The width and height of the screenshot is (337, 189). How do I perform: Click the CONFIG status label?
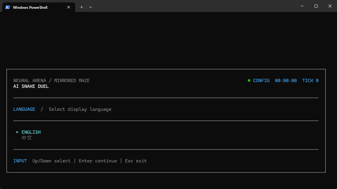[261, 81]
